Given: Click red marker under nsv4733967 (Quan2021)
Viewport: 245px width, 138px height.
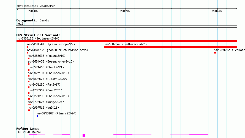Looking at the screenshot, I should pyautogui.click(x=29, y=93).
